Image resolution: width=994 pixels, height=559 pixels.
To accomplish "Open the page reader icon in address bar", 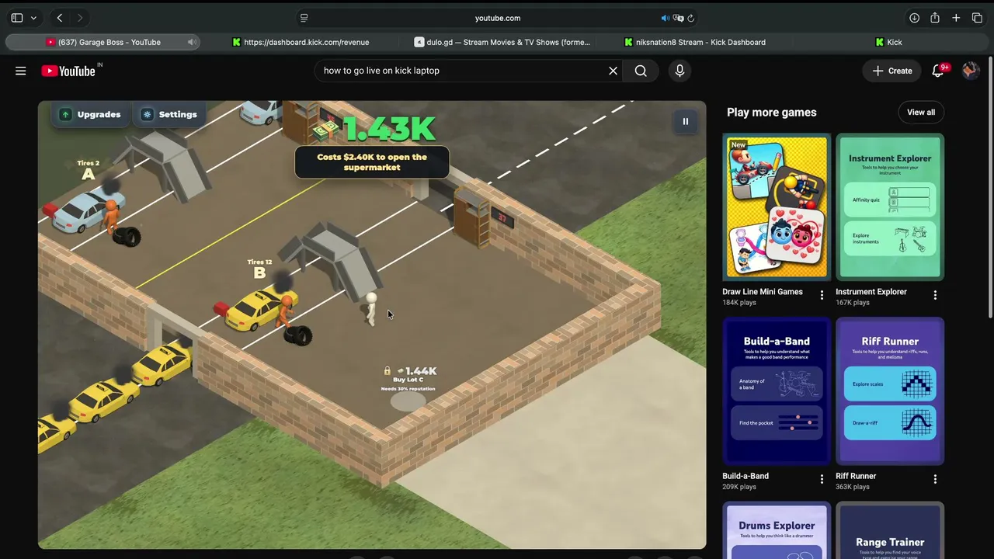I will pos(304,18).
